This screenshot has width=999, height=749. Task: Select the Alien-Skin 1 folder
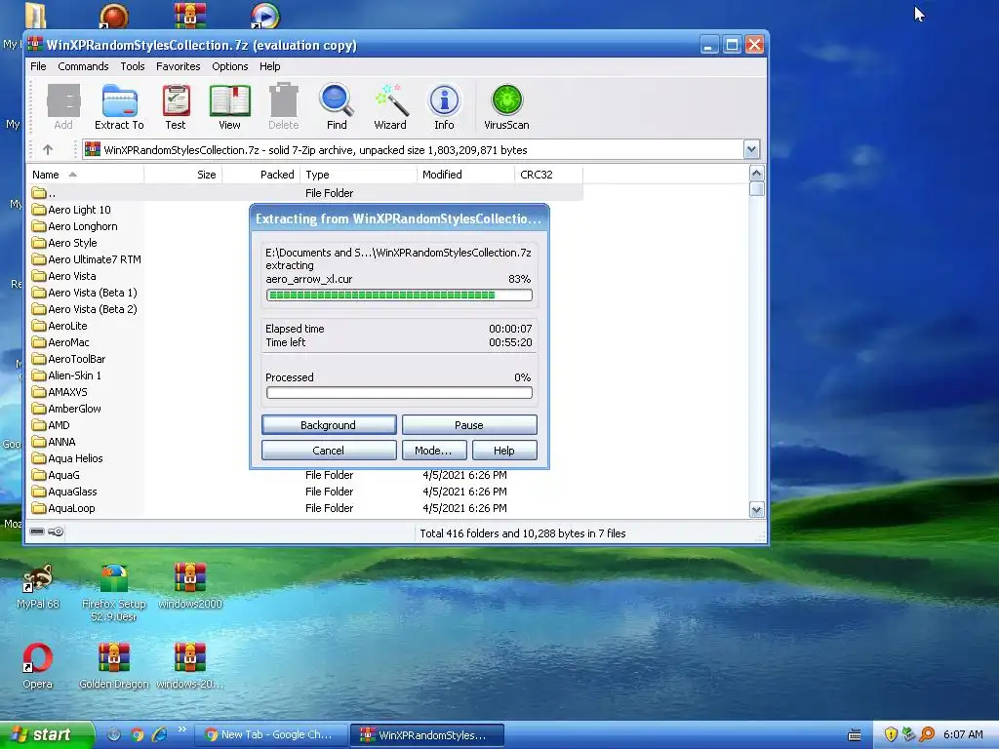click(x=67, y=375)
